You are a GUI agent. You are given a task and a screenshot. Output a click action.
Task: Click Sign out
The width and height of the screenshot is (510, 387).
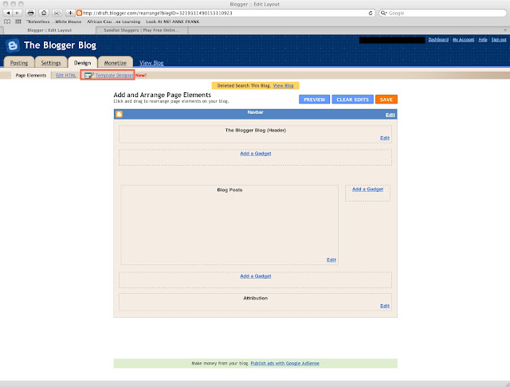tap(499, 40)
